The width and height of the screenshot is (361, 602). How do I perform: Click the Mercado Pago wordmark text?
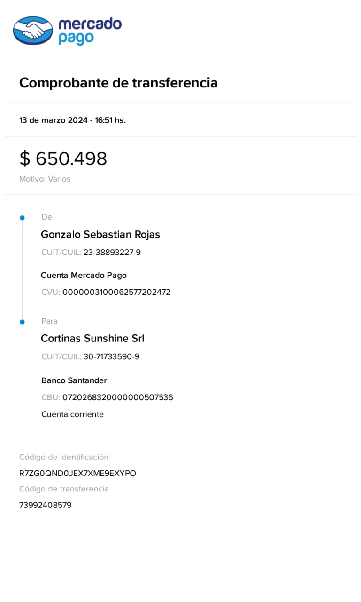[x=90, y=31]
